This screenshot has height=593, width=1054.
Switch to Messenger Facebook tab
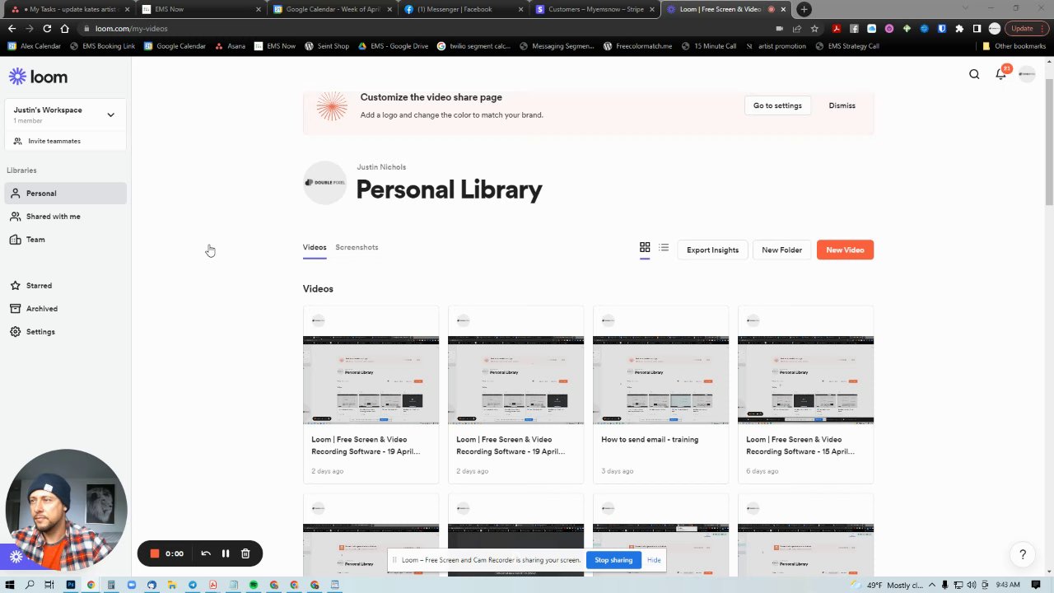click(463, 9)
